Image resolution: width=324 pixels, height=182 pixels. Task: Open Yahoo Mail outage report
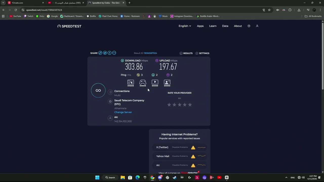179,156
